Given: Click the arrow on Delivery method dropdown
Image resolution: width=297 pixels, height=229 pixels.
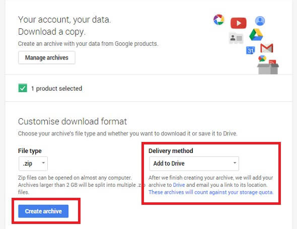Looking at the screenshot, I should [x=235, y=163].
